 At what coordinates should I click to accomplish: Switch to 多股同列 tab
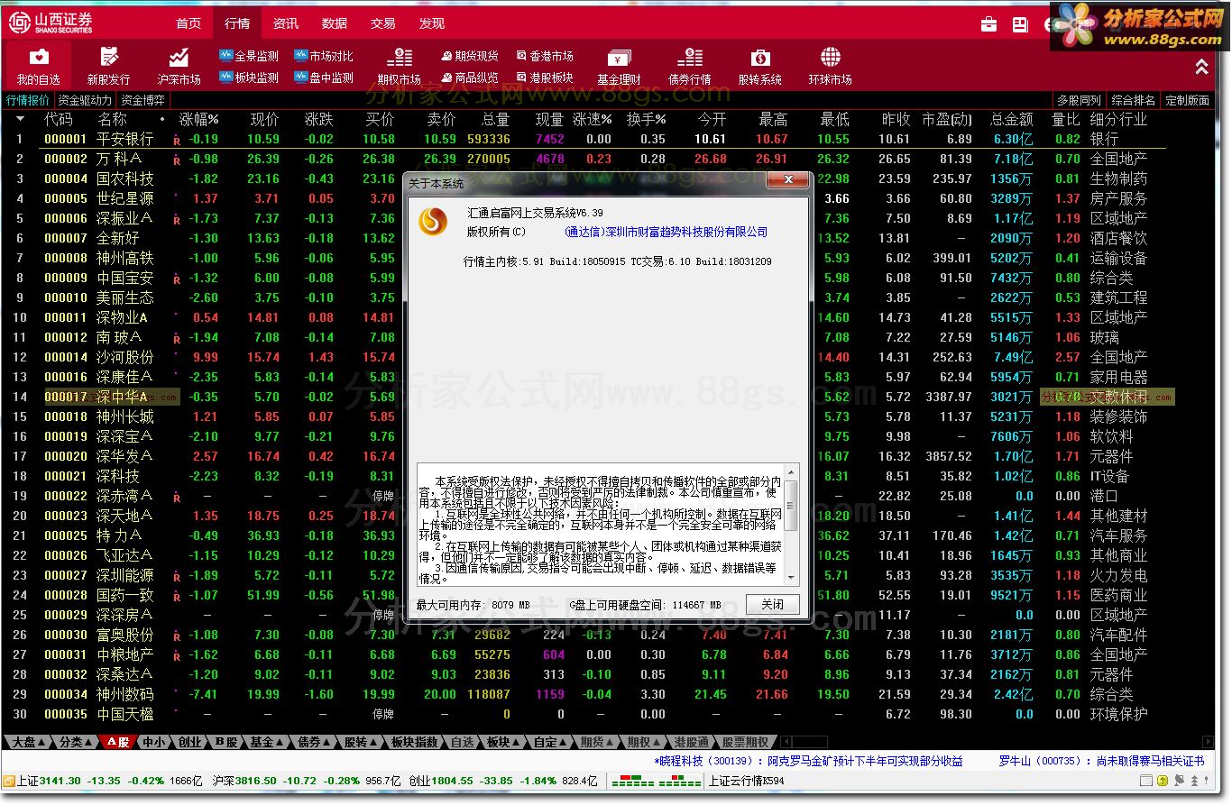point(1080,100)
